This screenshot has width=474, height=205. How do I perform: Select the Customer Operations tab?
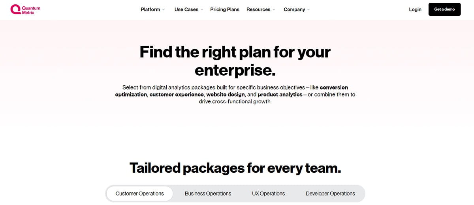(x=139, y=194)
